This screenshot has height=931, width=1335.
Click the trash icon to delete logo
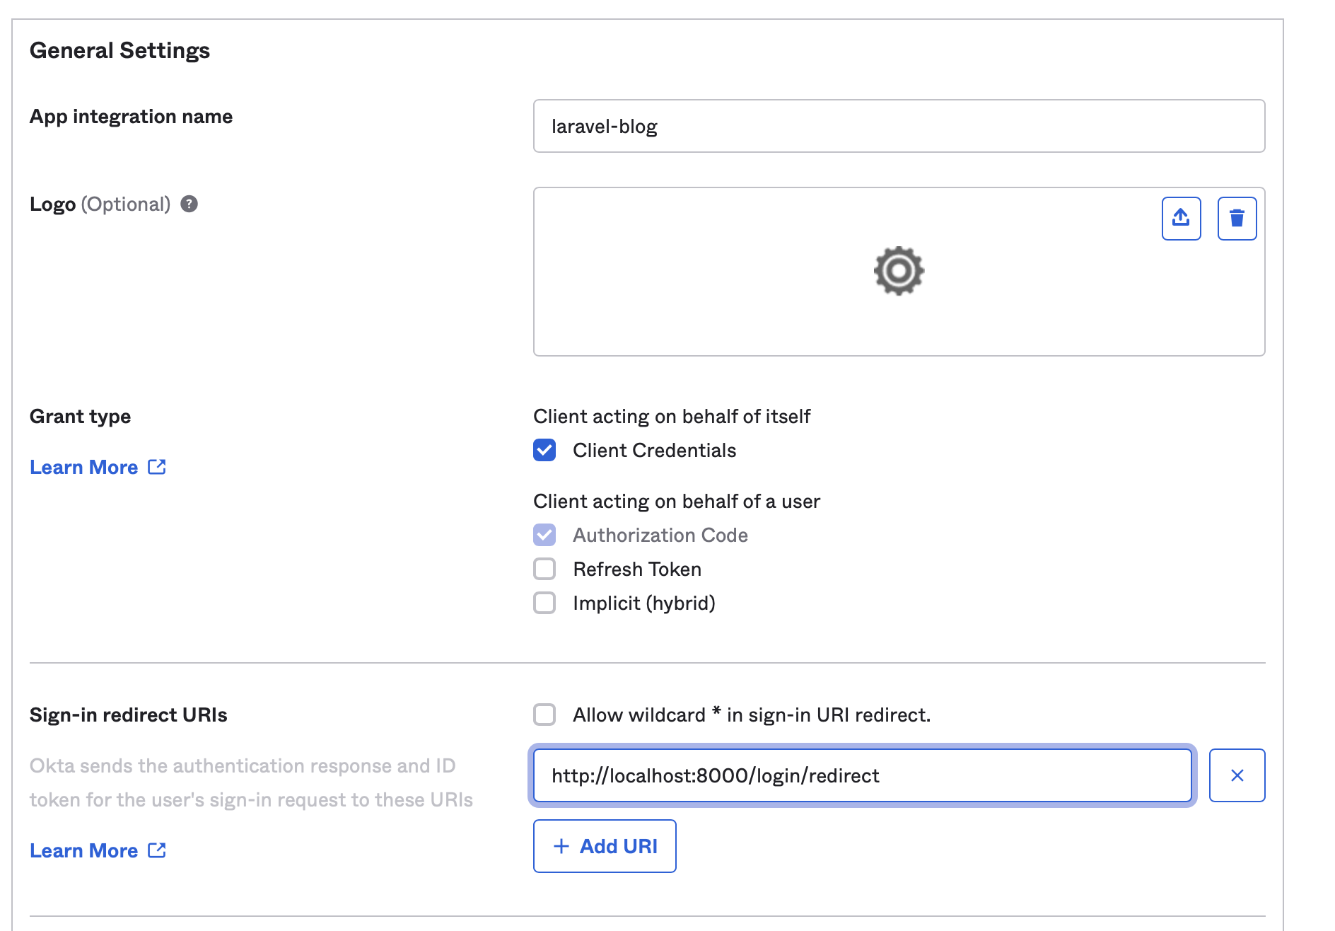tap(1237, 218)
